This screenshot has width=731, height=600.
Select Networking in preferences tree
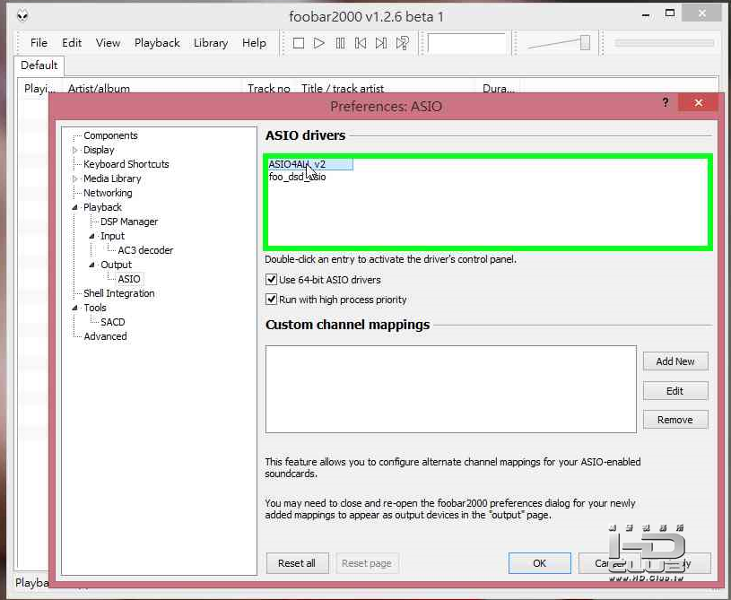click(108, 193)
